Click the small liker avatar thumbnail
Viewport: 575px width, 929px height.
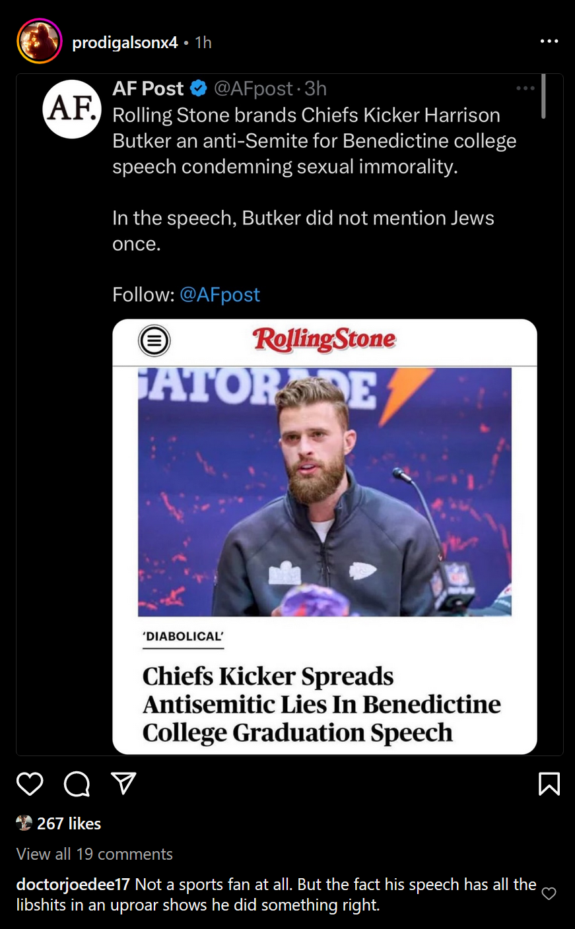(x=24, y=823)
